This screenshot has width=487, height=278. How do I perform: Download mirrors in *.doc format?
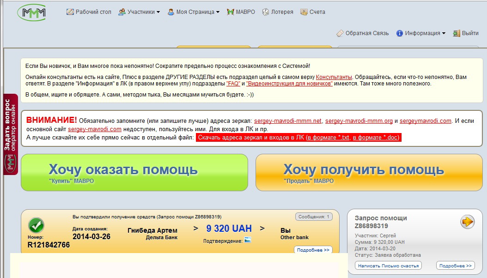click(375, 138)
